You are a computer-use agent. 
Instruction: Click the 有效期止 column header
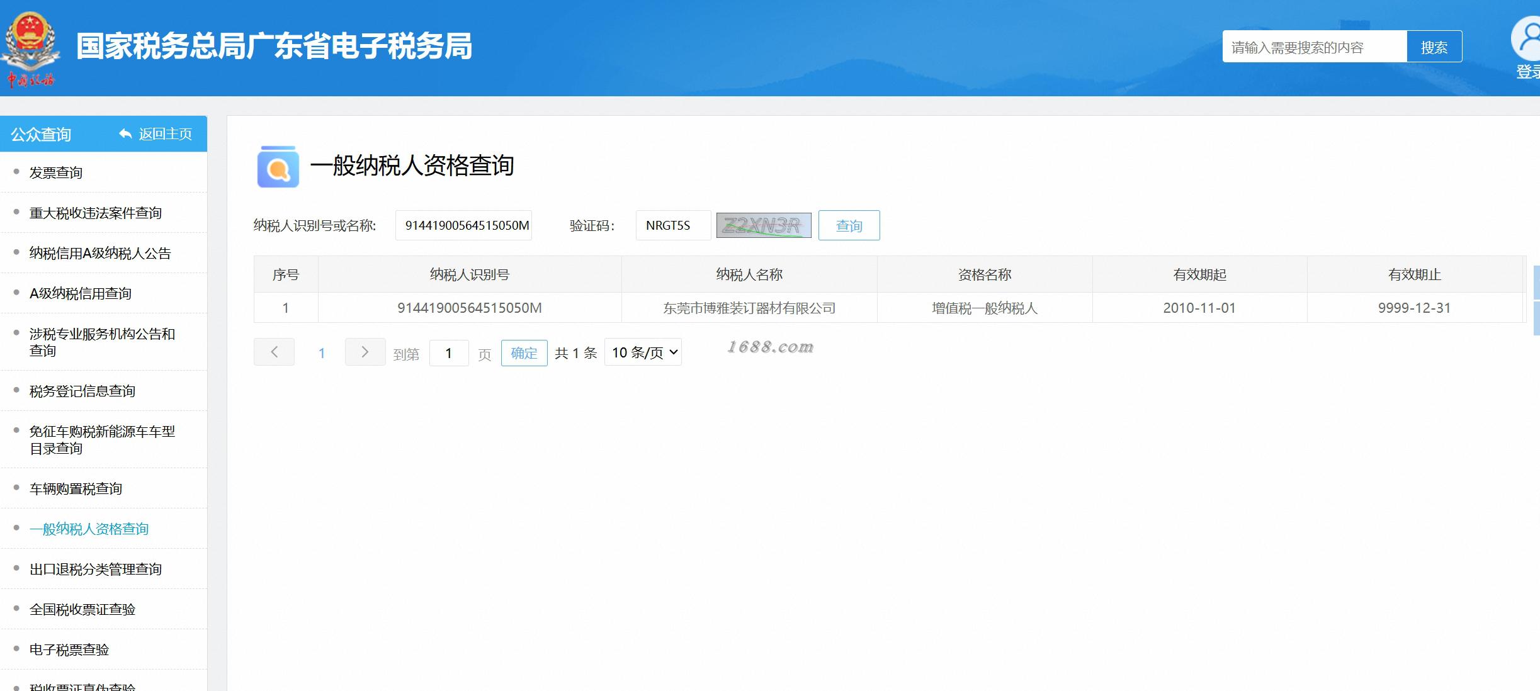click(1415, 274)
